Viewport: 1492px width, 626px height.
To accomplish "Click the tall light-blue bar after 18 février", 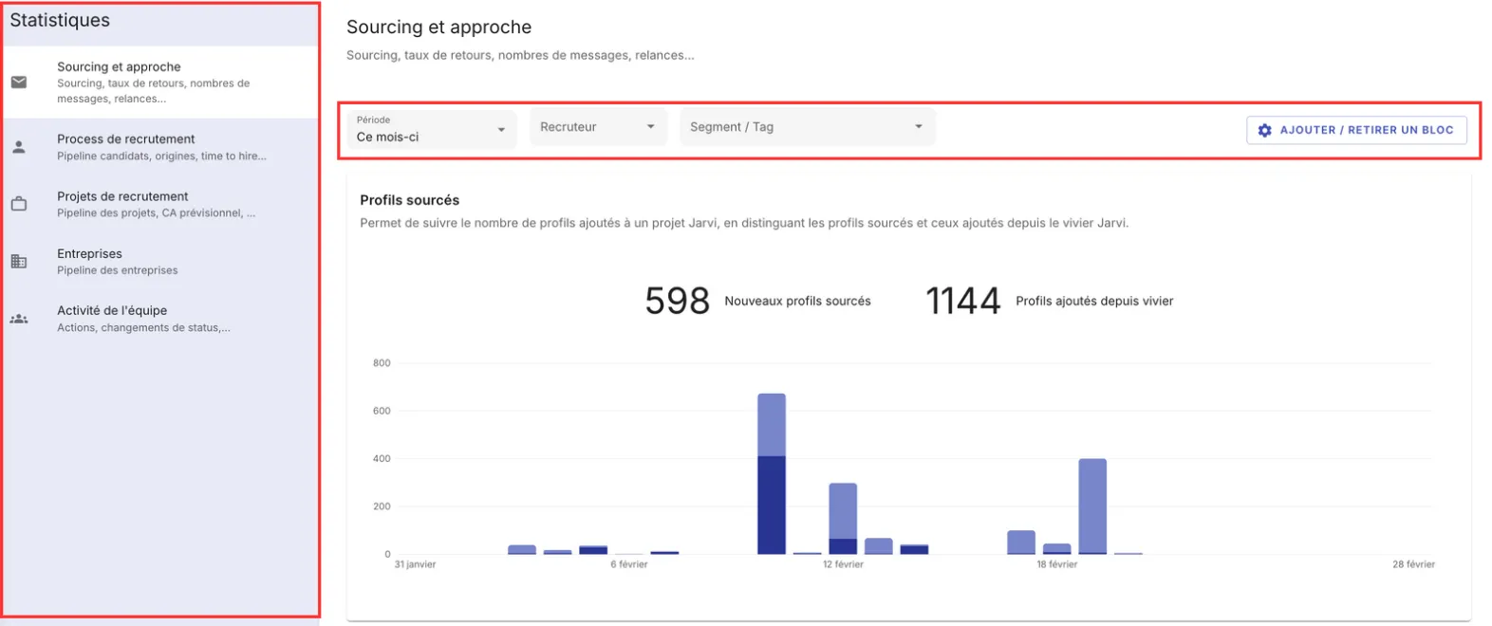I will point(1092,506).
